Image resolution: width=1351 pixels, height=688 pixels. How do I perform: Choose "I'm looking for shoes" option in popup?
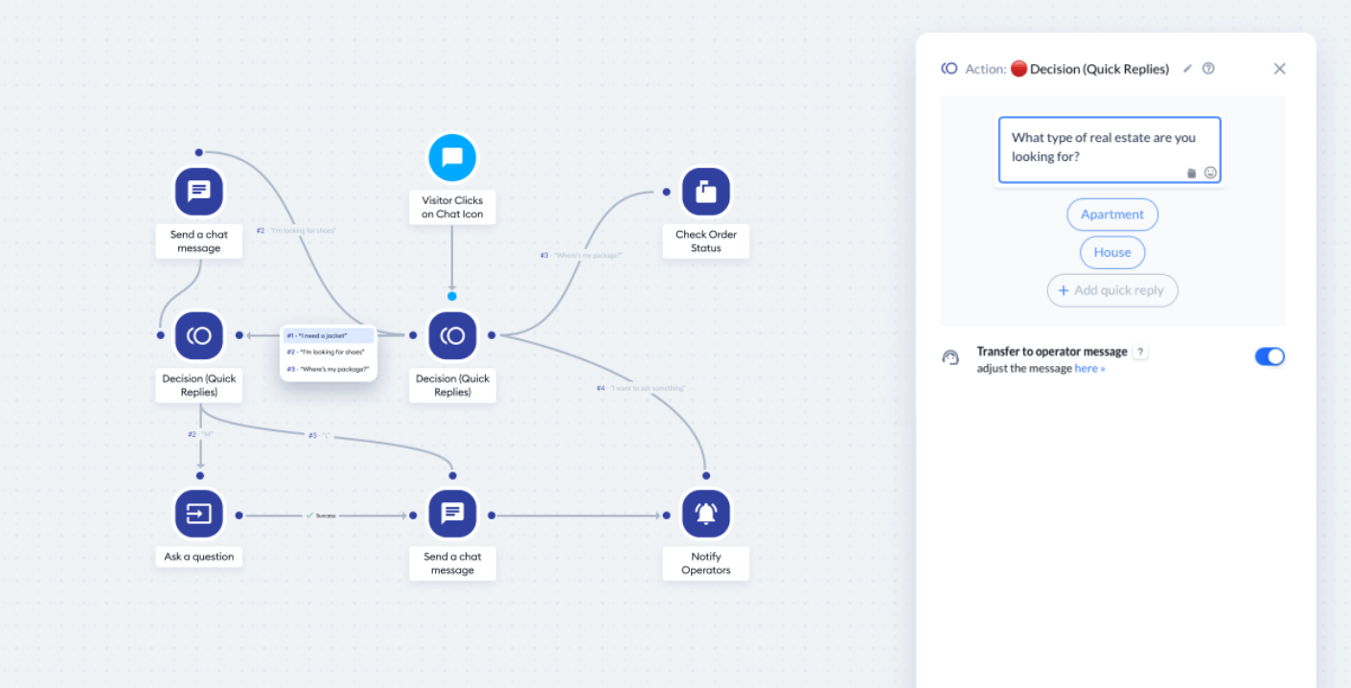tap(328, 353)
